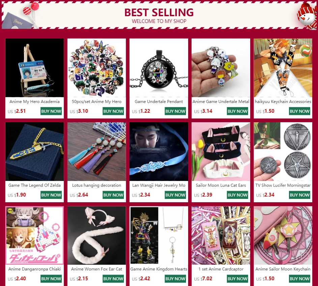318x286 pixels.
Task: View the Undertale black pendant necklace photo
Action: (159, 68)
